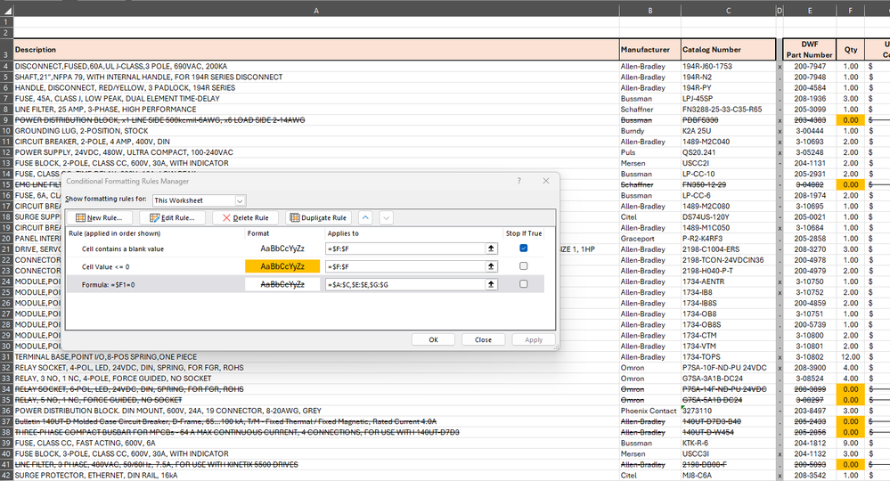Click the Qty header cell
The height and width of the screenshot is (481, 890).
point(850,49)
